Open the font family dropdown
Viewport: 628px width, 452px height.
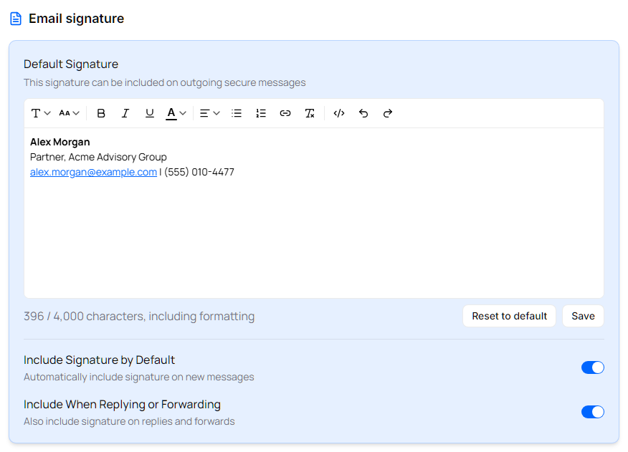(x=40, y=113)
